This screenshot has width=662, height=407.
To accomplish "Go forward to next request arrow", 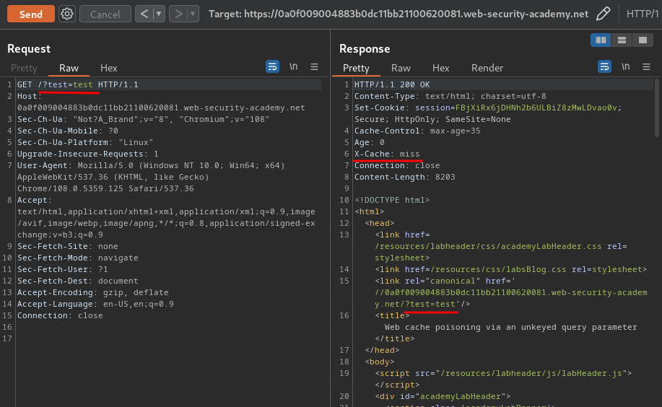I will [x=178, y=14].
